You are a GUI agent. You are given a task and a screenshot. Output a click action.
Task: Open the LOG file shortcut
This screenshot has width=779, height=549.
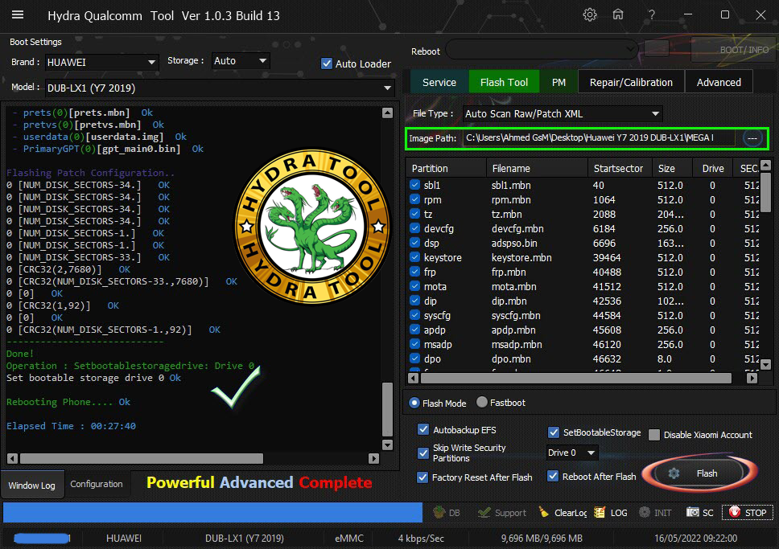tap(611, 512)
